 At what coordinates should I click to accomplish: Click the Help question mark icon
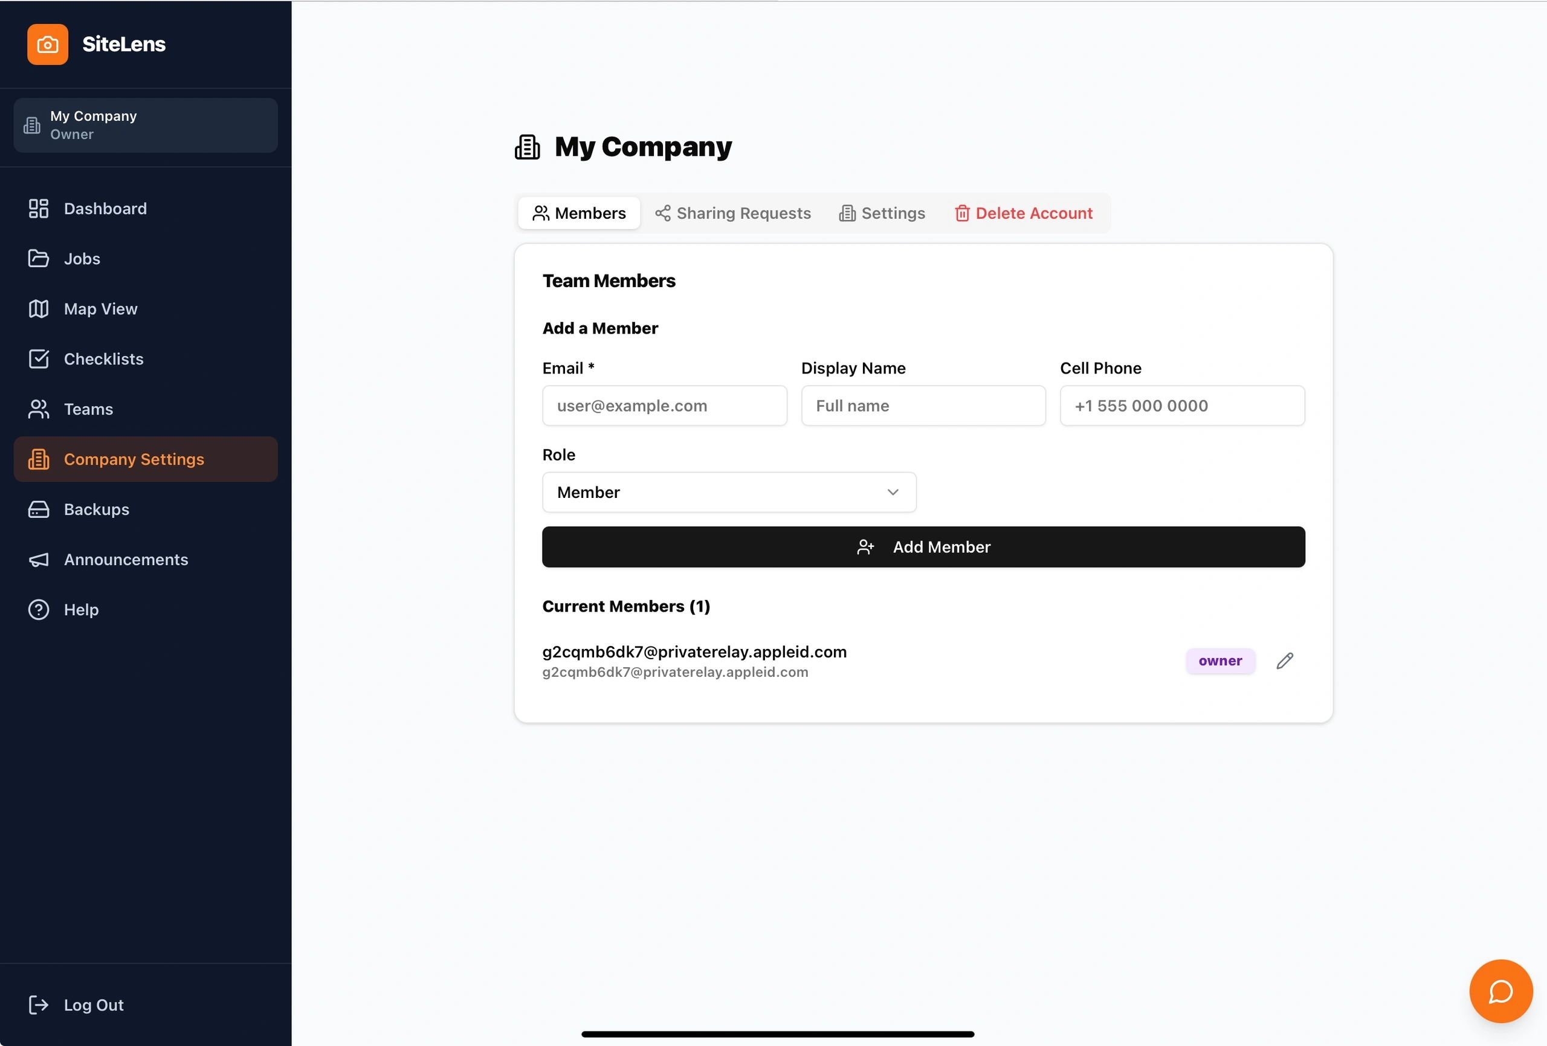tap(39, 609)
